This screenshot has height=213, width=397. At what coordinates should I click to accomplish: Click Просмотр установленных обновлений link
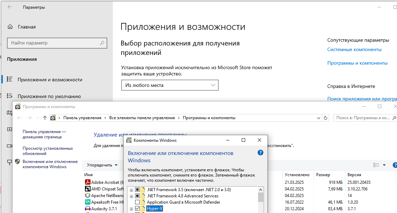tap(48, 151)
